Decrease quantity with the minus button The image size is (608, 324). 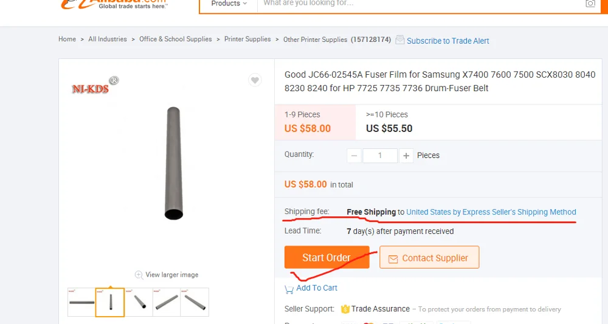click(x=354, y=156)
